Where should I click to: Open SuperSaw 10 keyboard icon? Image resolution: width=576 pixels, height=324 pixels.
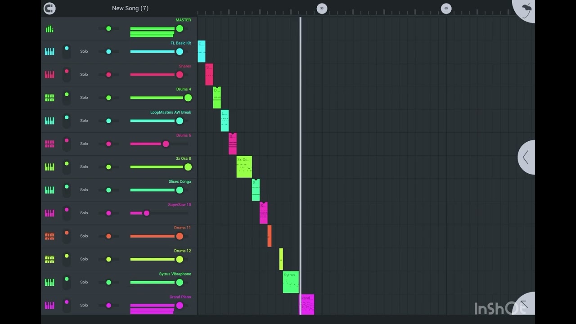[x=49, y=213]
